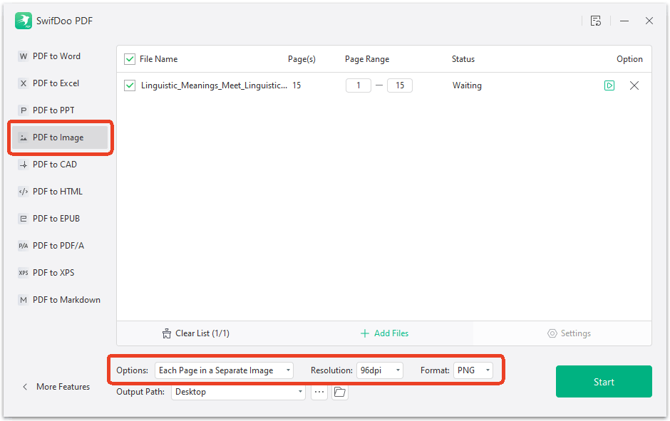Close the SwifDoo PDF window

point(649,21)
